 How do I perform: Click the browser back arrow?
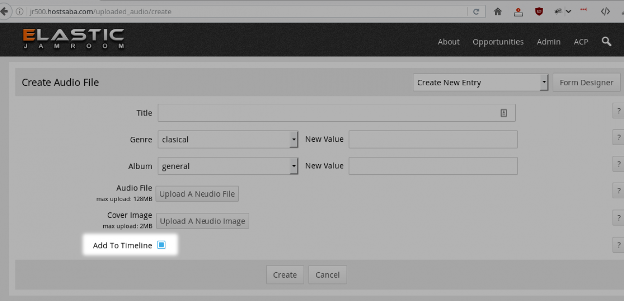(x=4, y=12)
